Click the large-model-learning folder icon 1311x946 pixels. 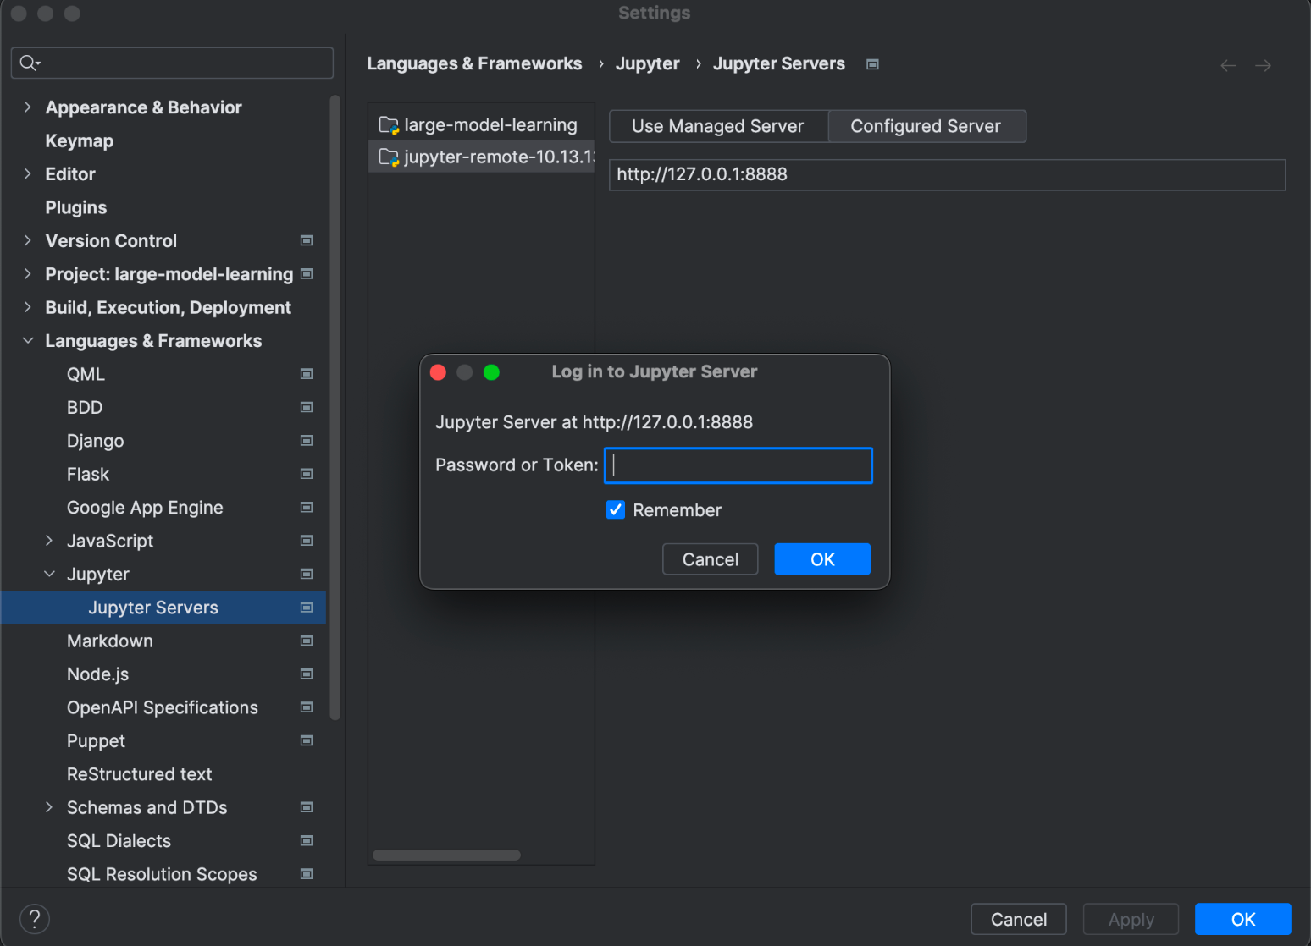point(389,125)
